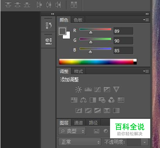The width and height of the screenshot is (160, 148).
Task: Open the opacity slider dropdown arrow
Action: pyautogui.click(x=144, y=142)
